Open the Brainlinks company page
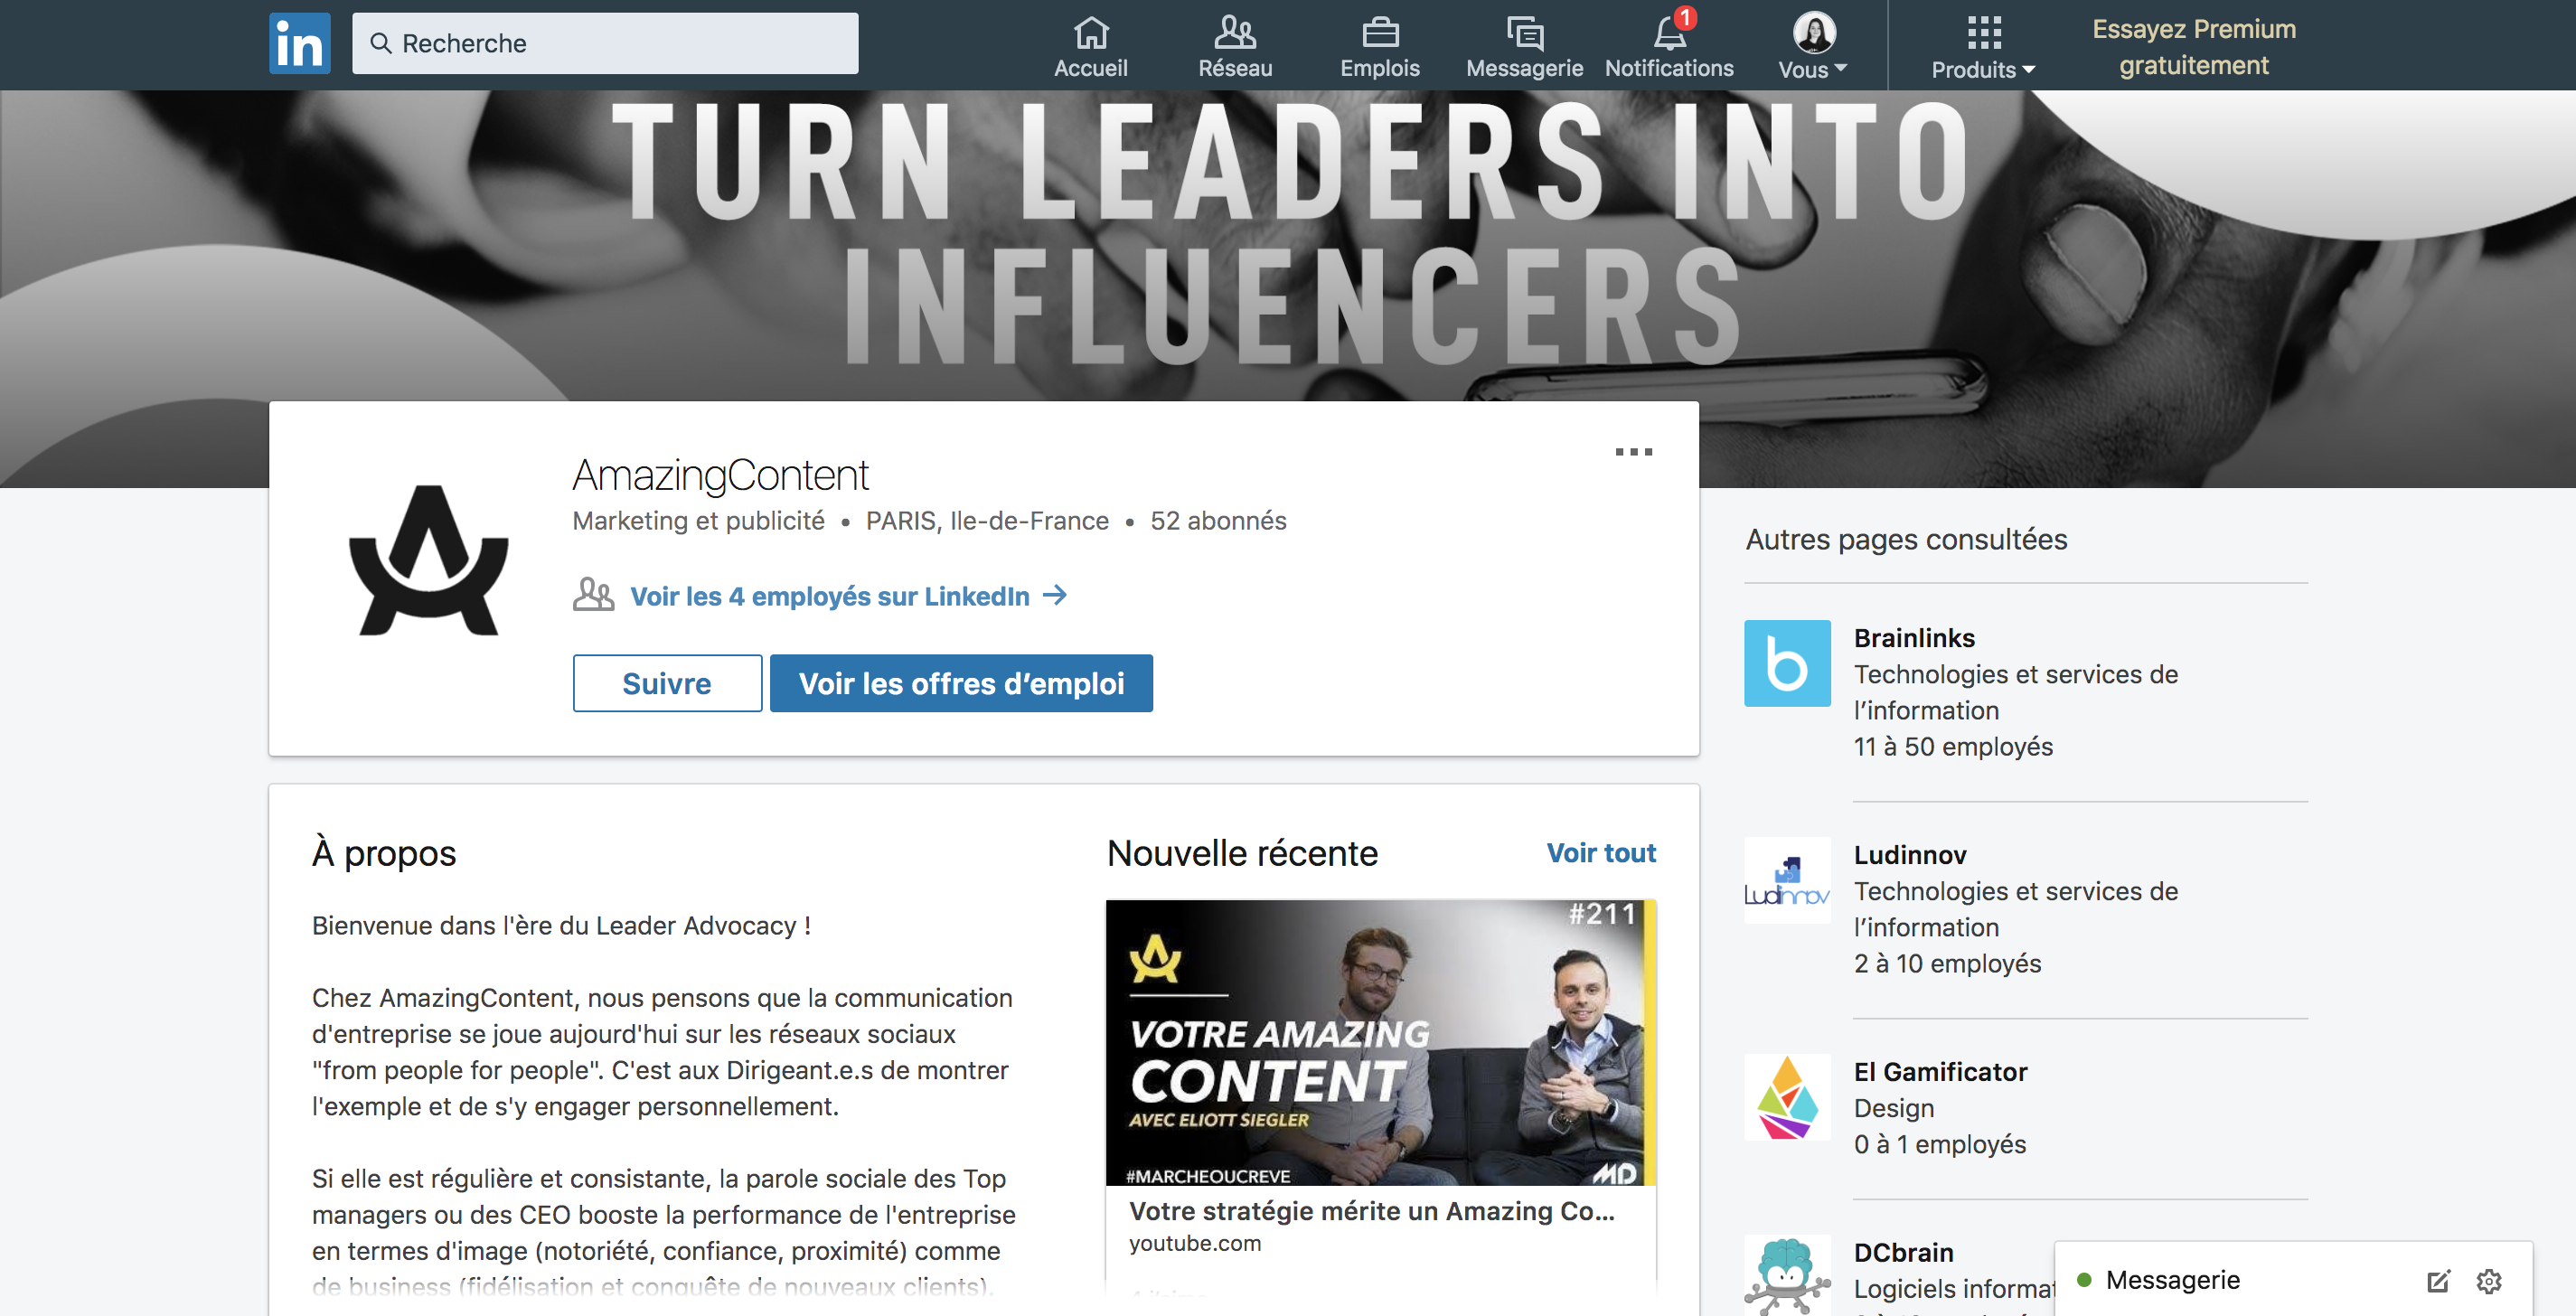The height and width of the screenshot is (1316, 2576). [1914, 638]
